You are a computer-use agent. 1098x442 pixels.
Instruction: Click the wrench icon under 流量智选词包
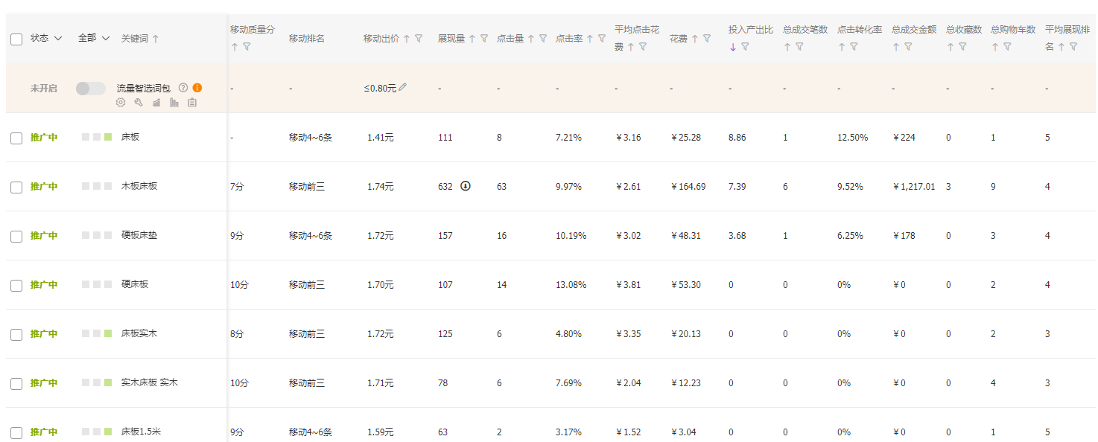coord(139,103)
